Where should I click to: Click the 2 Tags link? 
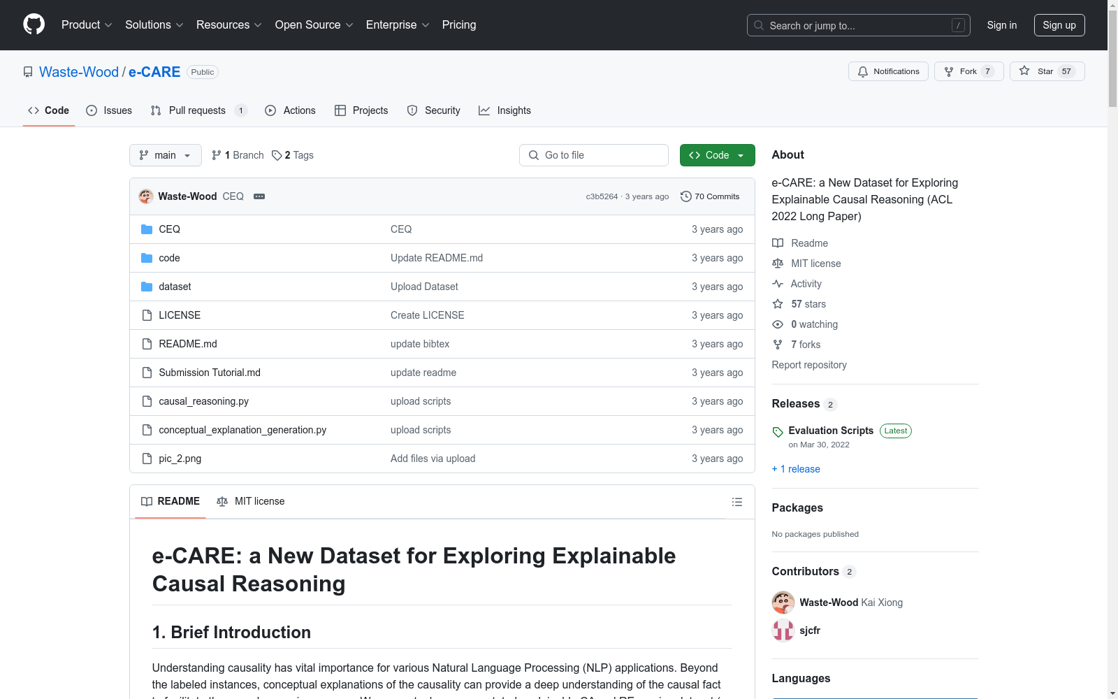pyautogui.click(x=293, y=155)
